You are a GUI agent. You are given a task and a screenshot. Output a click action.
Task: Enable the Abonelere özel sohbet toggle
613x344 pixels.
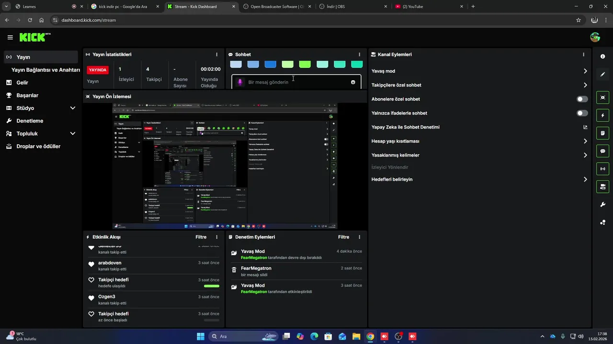582,99
